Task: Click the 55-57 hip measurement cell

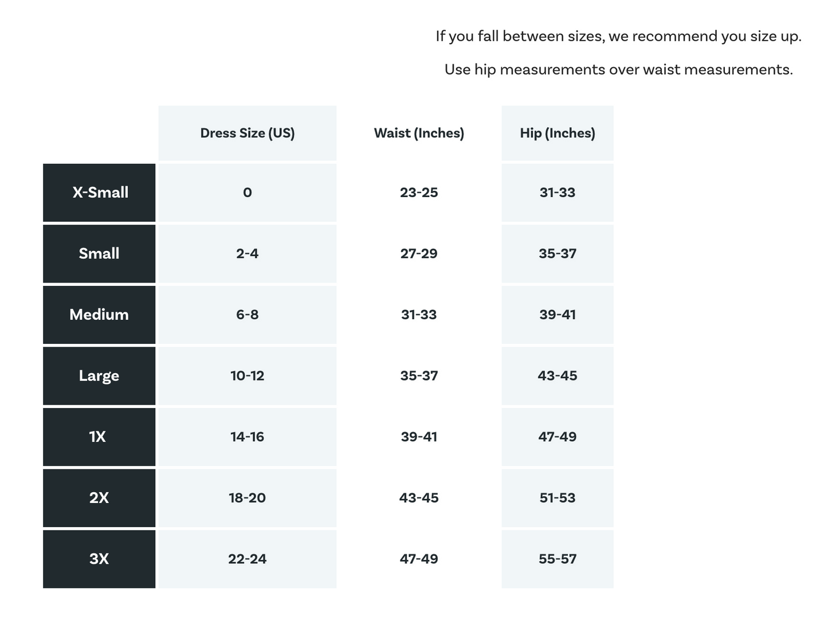Action: pyautogui.click(x=557, y=559)
